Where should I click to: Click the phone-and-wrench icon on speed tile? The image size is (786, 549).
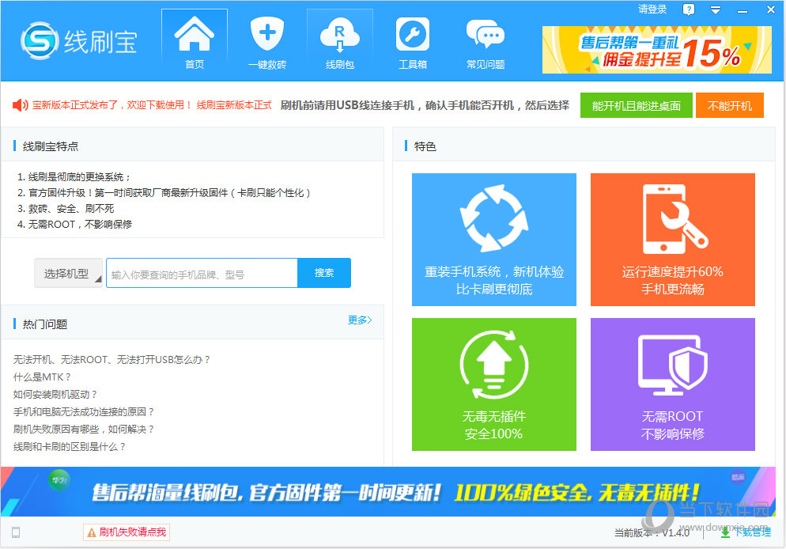[672, 218]
